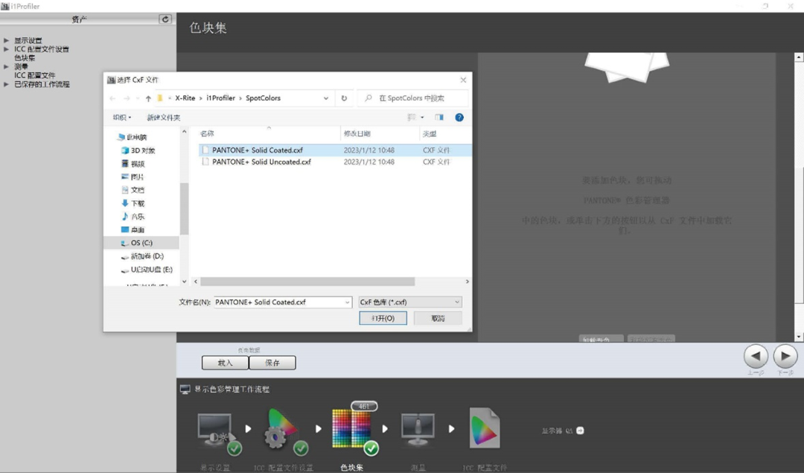Click the SpotColors breadcrumb segment

click(263, 98)
